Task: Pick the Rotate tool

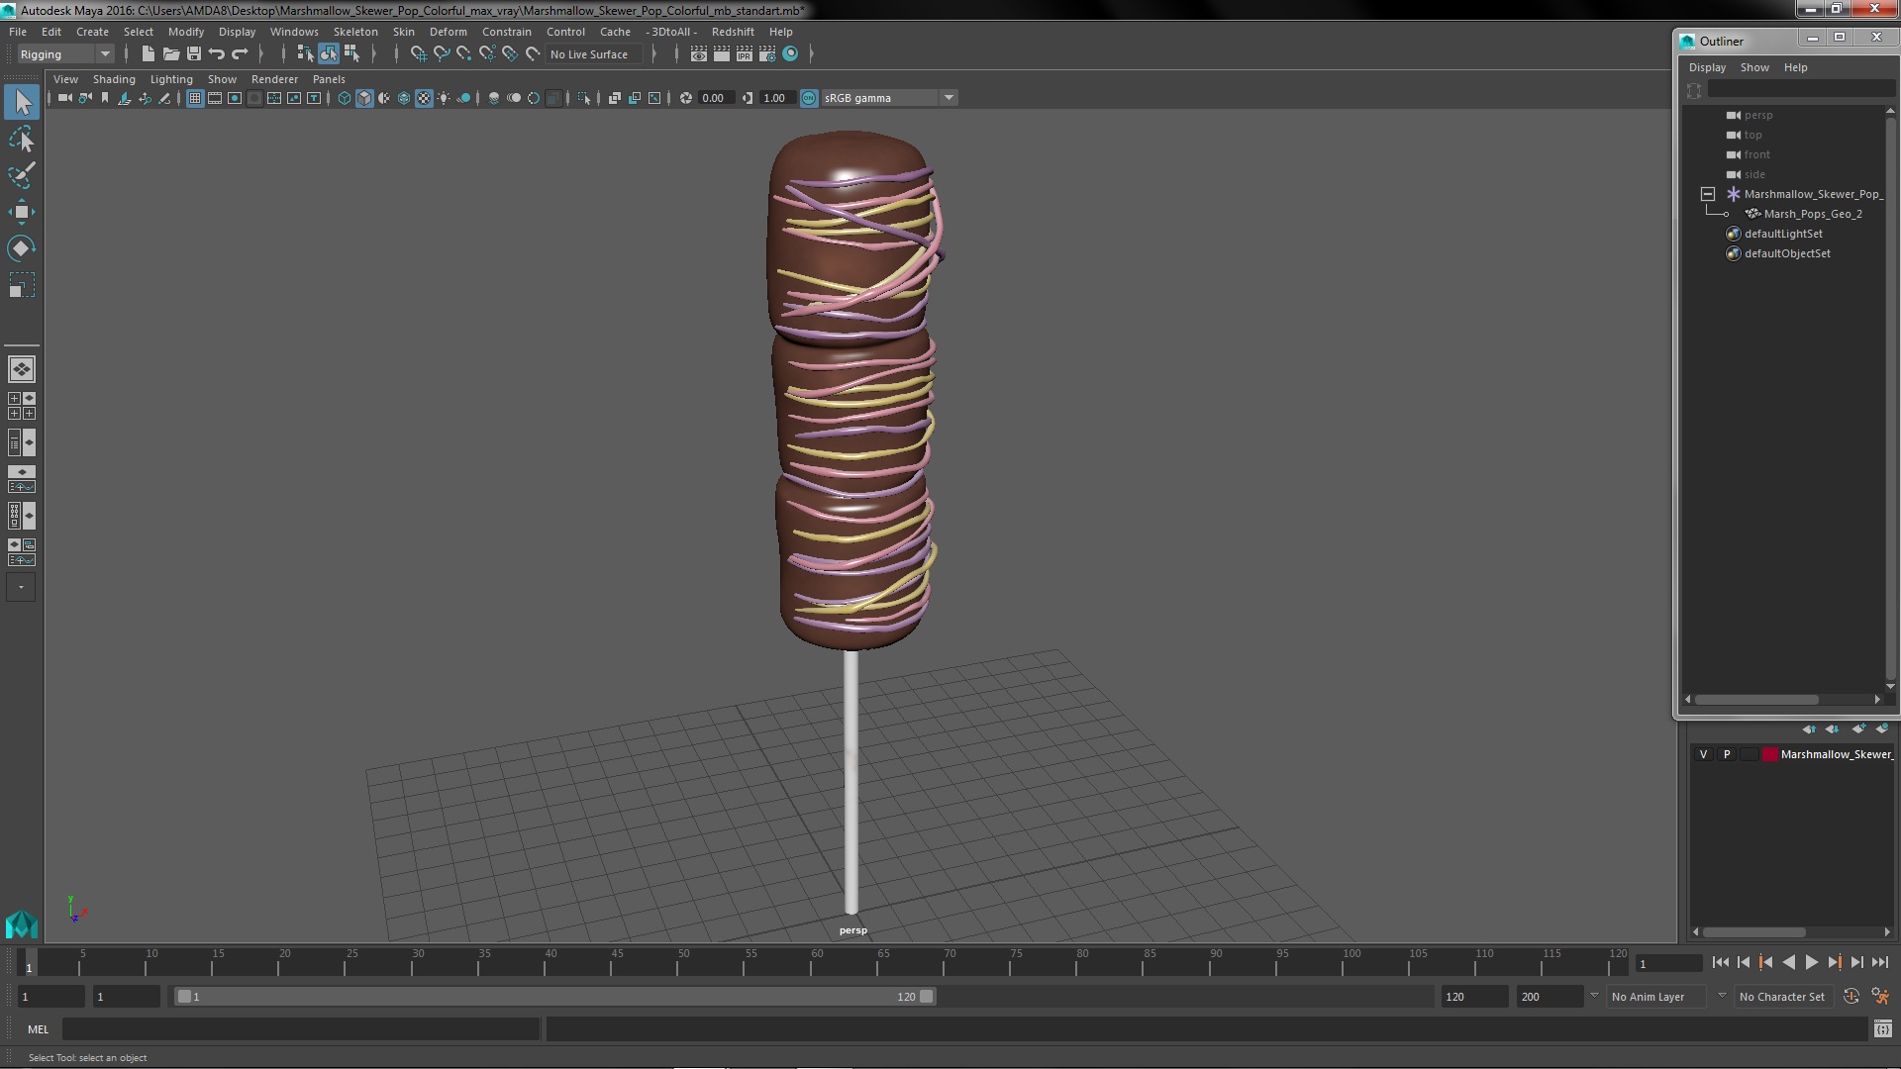Action: click(x=21, y=247)
